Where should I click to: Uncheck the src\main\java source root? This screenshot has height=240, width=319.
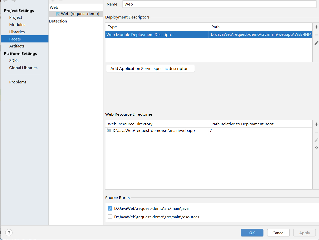pos(110,208)
